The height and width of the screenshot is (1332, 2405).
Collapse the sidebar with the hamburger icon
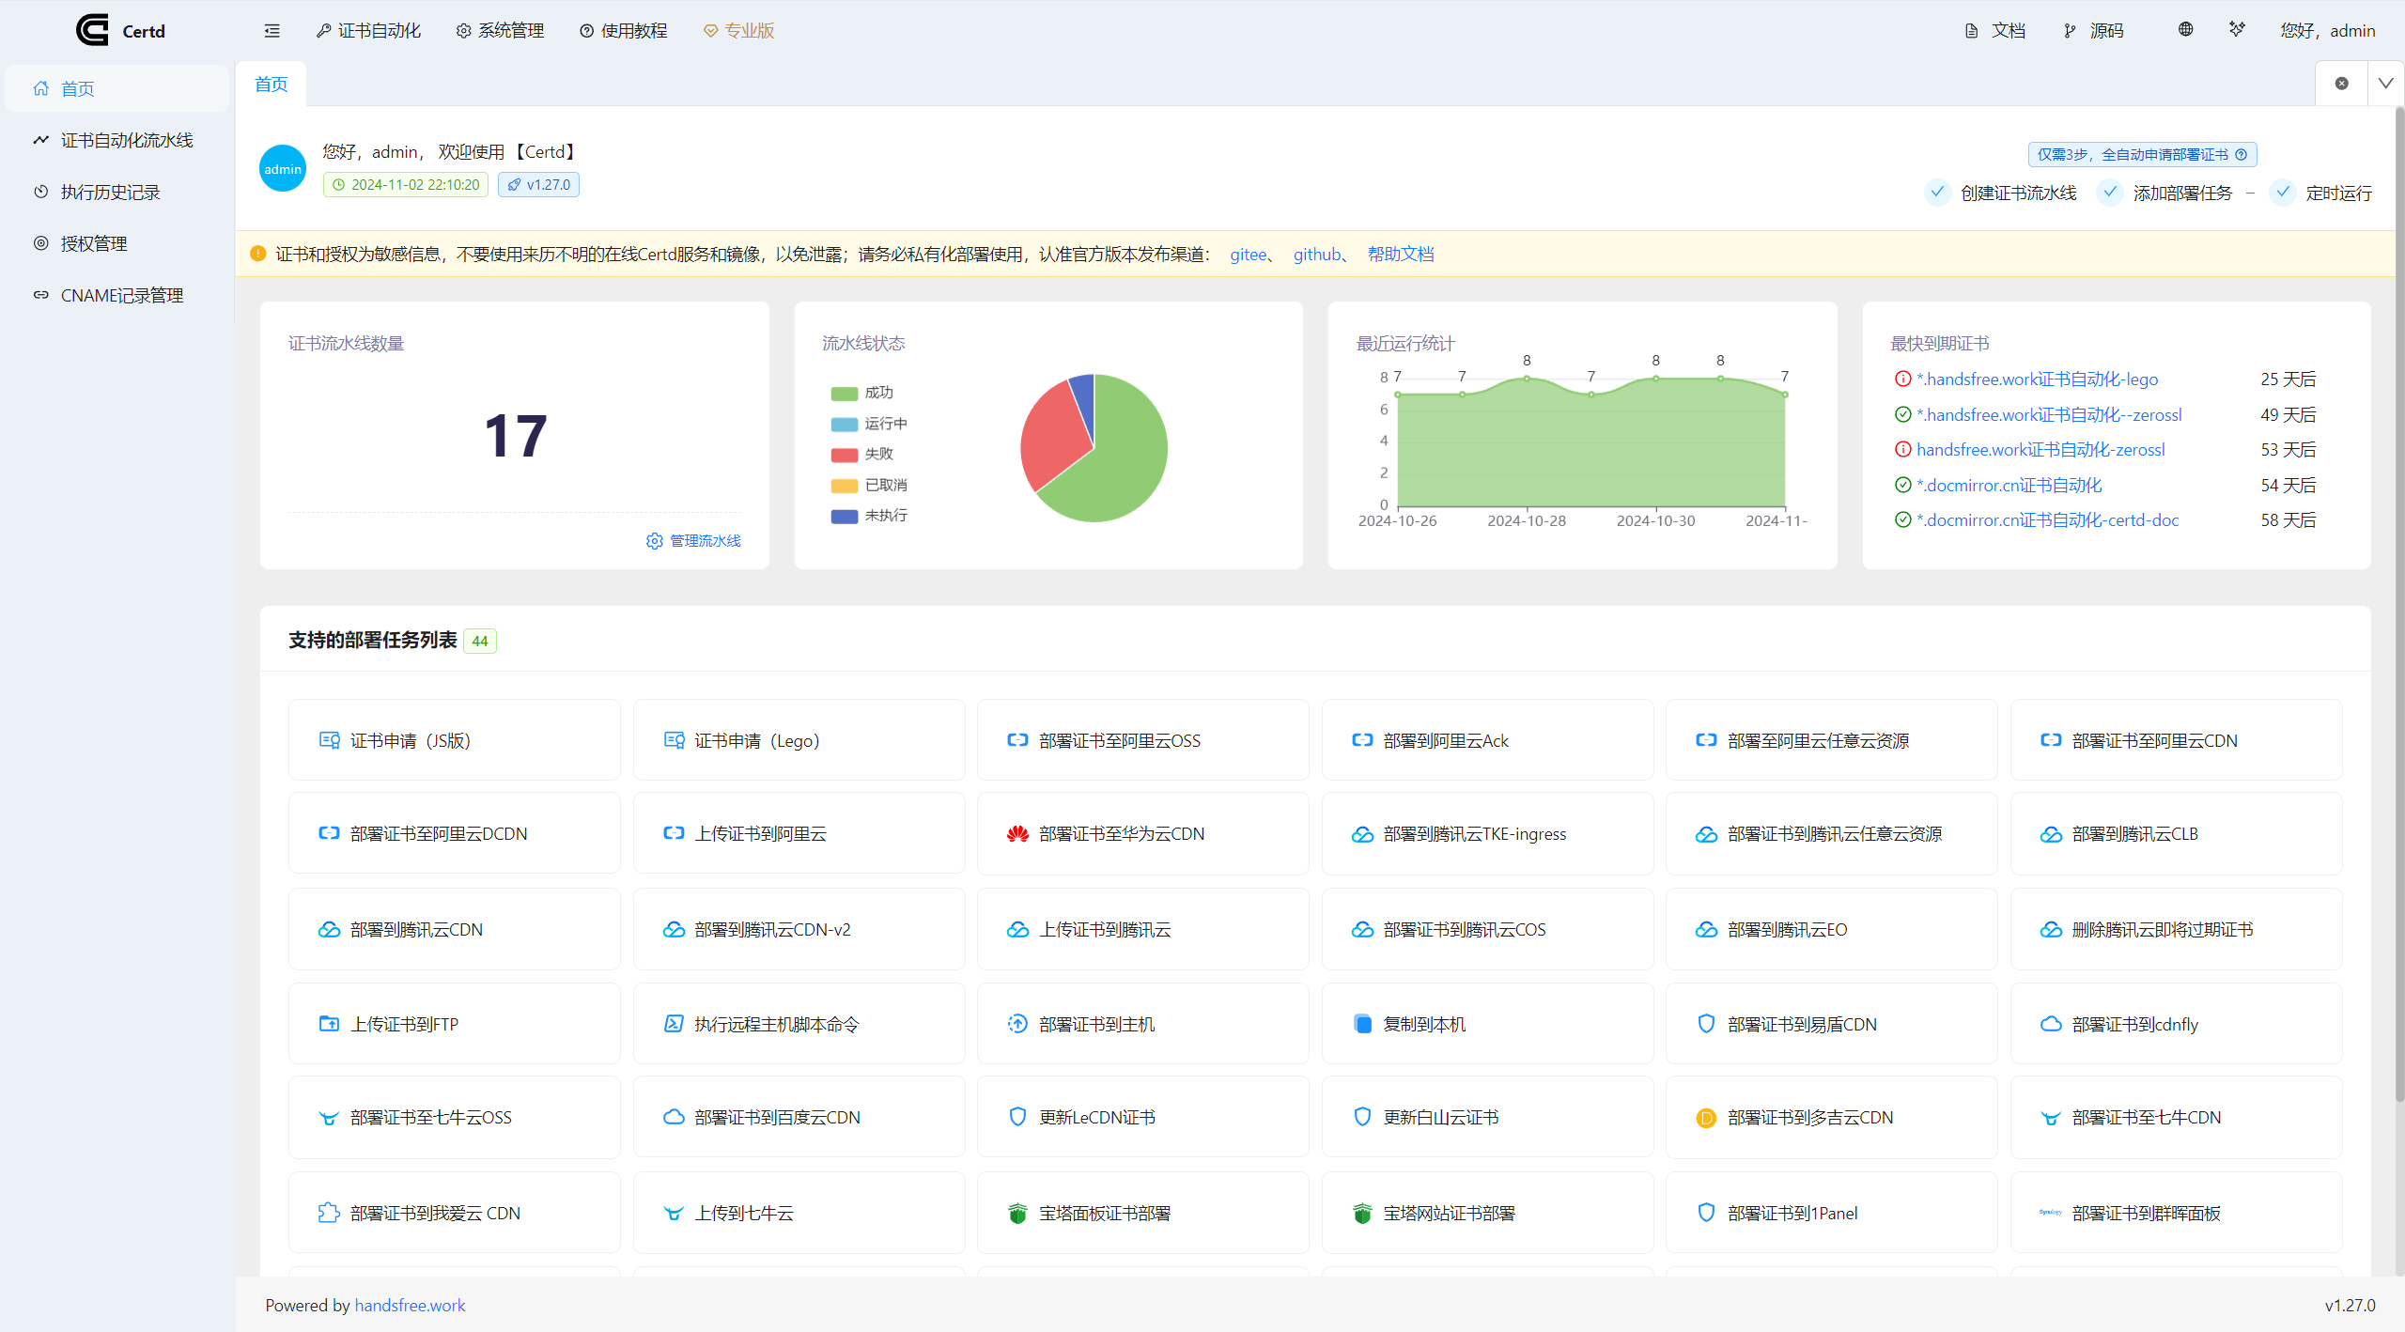click(272, 30)
